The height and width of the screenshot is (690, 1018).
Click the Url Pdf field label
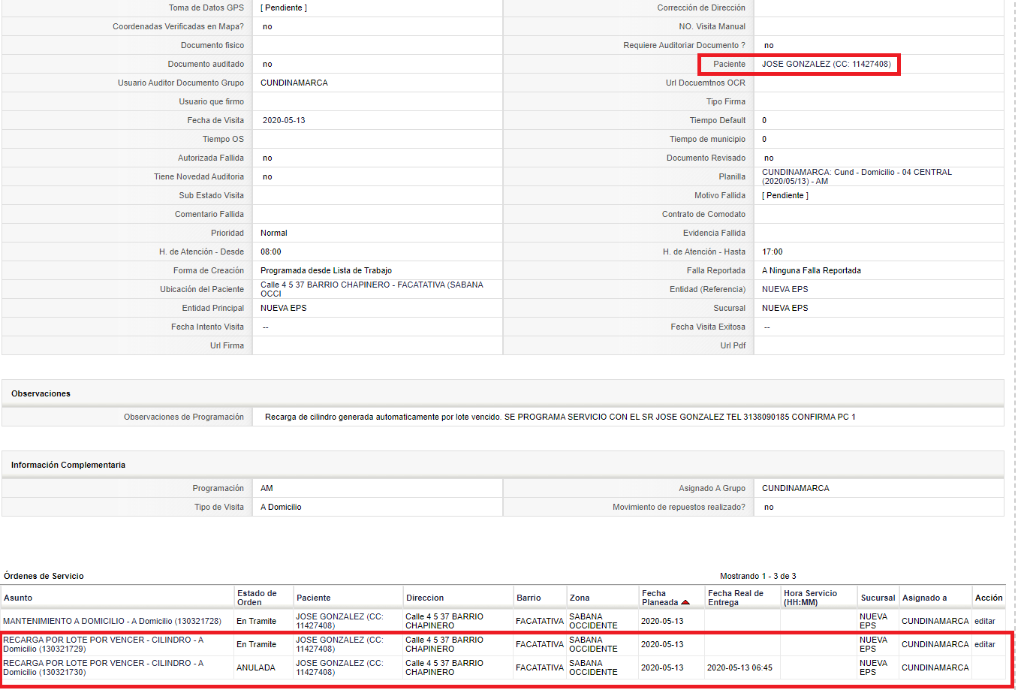(x=733, y=345)
